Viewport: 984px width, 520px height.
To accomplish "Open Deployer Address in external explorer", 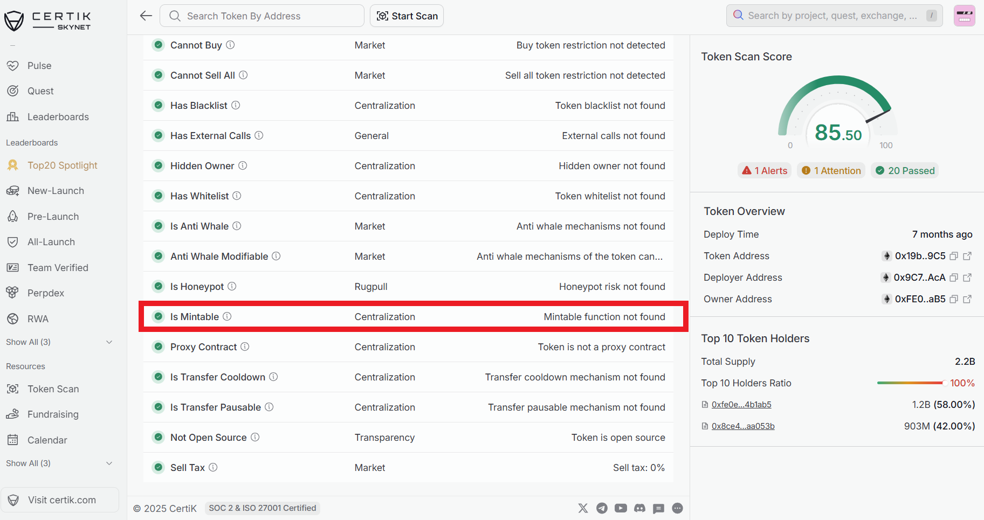I will pos(967,278).
